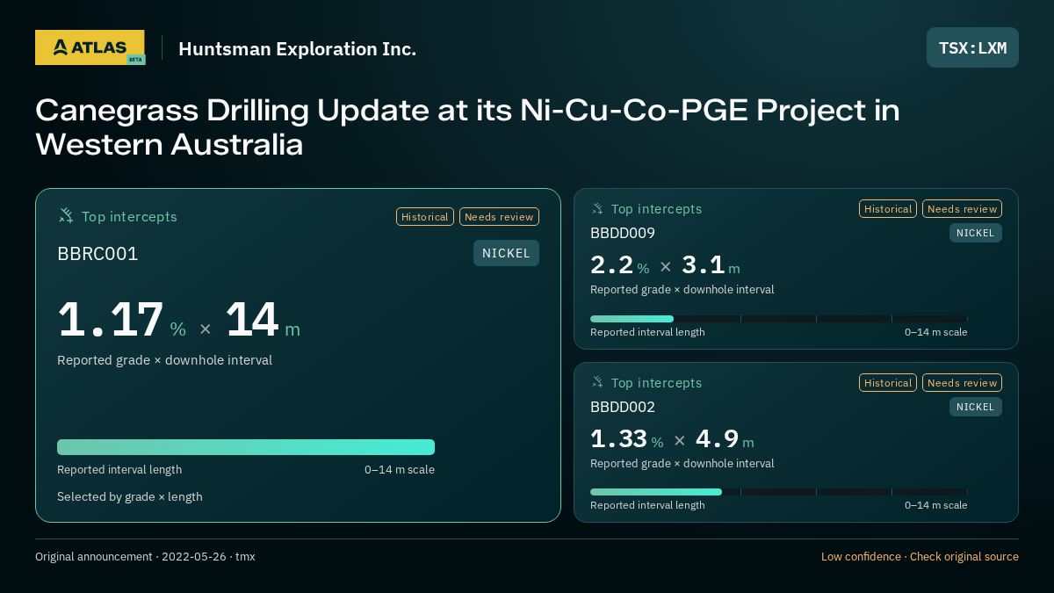Click '0–14 m scale' label in BBDD002 card
This screenshot has width=1054, height=593.
[936, 505]
